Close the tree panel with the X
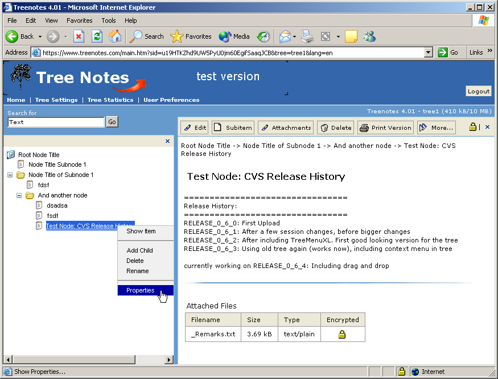Screen dimensions: 498x379 coord(168,141)
